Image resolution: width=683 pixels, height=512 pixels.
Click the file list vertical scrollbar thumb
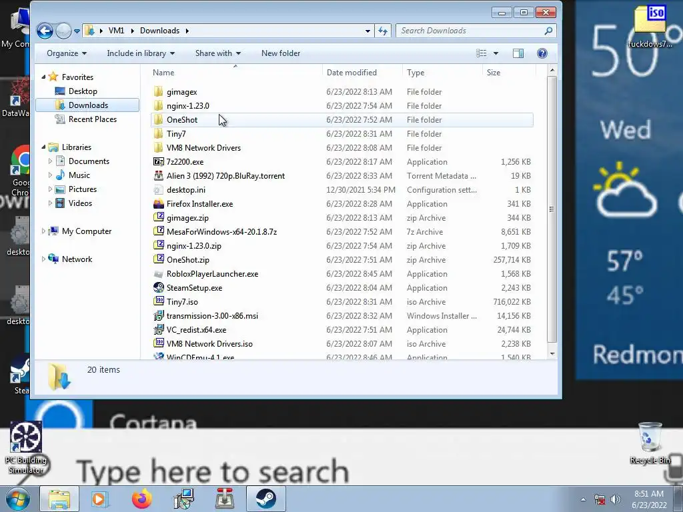click(x=552, y=209)
